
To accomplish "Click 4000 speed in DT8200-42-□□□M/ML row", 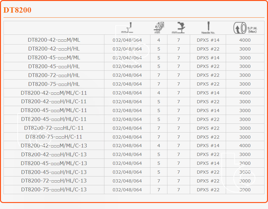I will [x=245, y=40].
